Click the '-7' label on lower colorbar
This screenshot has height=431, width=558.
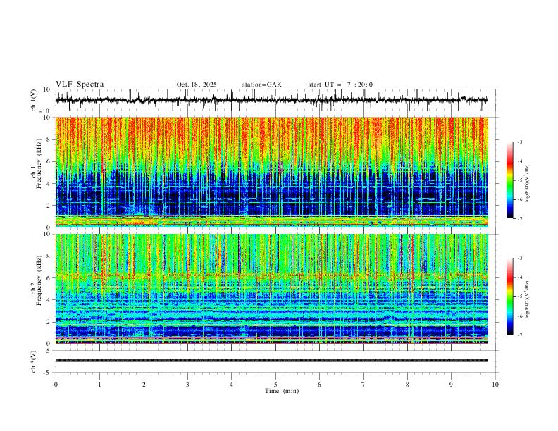(x=519, y=335)
